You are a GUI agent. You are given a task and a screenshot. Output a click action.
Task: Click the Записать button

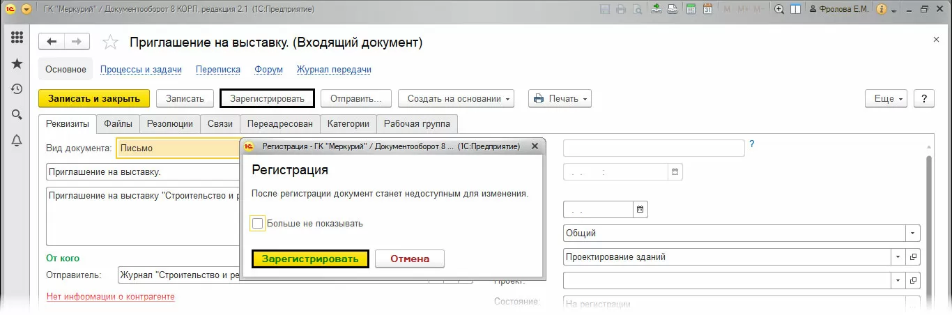(185, 99)
